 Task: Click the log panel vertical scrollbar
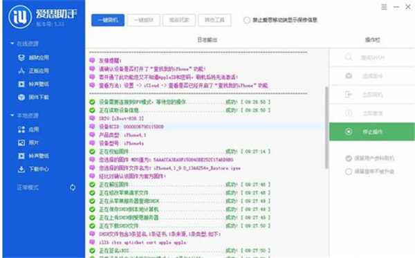327,127
